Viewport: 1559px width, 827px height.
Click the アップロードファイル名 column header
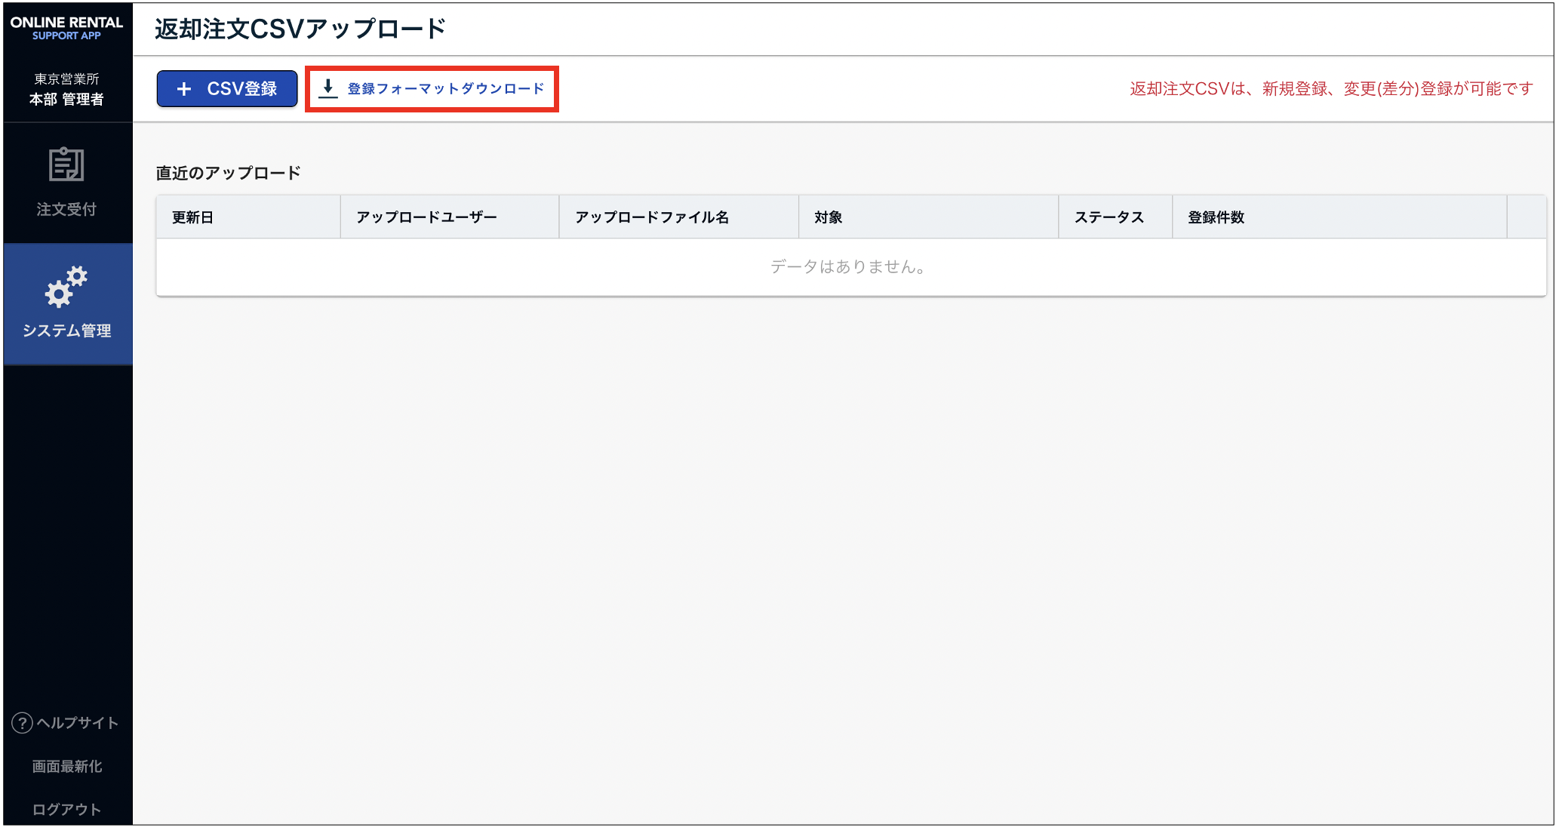tap(652, 217)
